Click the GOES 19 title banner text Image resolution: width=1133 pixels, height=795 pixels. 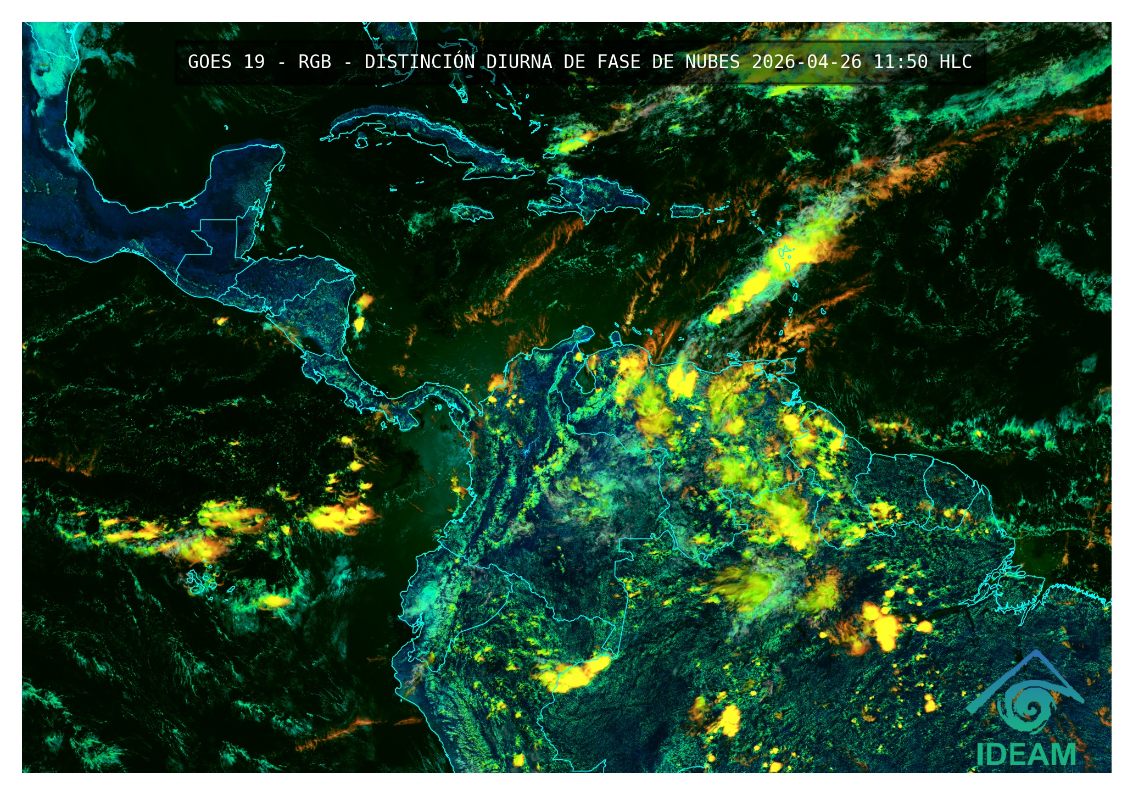click(226, 62)
